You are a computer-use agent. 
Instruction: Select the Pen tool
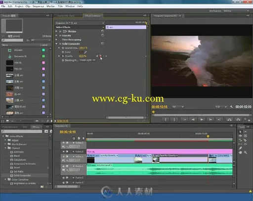(240, 148)
